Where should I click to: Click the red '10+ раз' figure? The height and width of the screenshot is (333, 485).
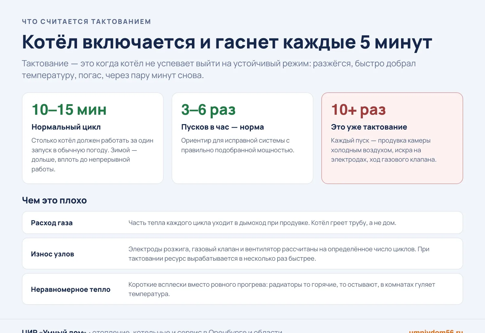pos(358,110)
